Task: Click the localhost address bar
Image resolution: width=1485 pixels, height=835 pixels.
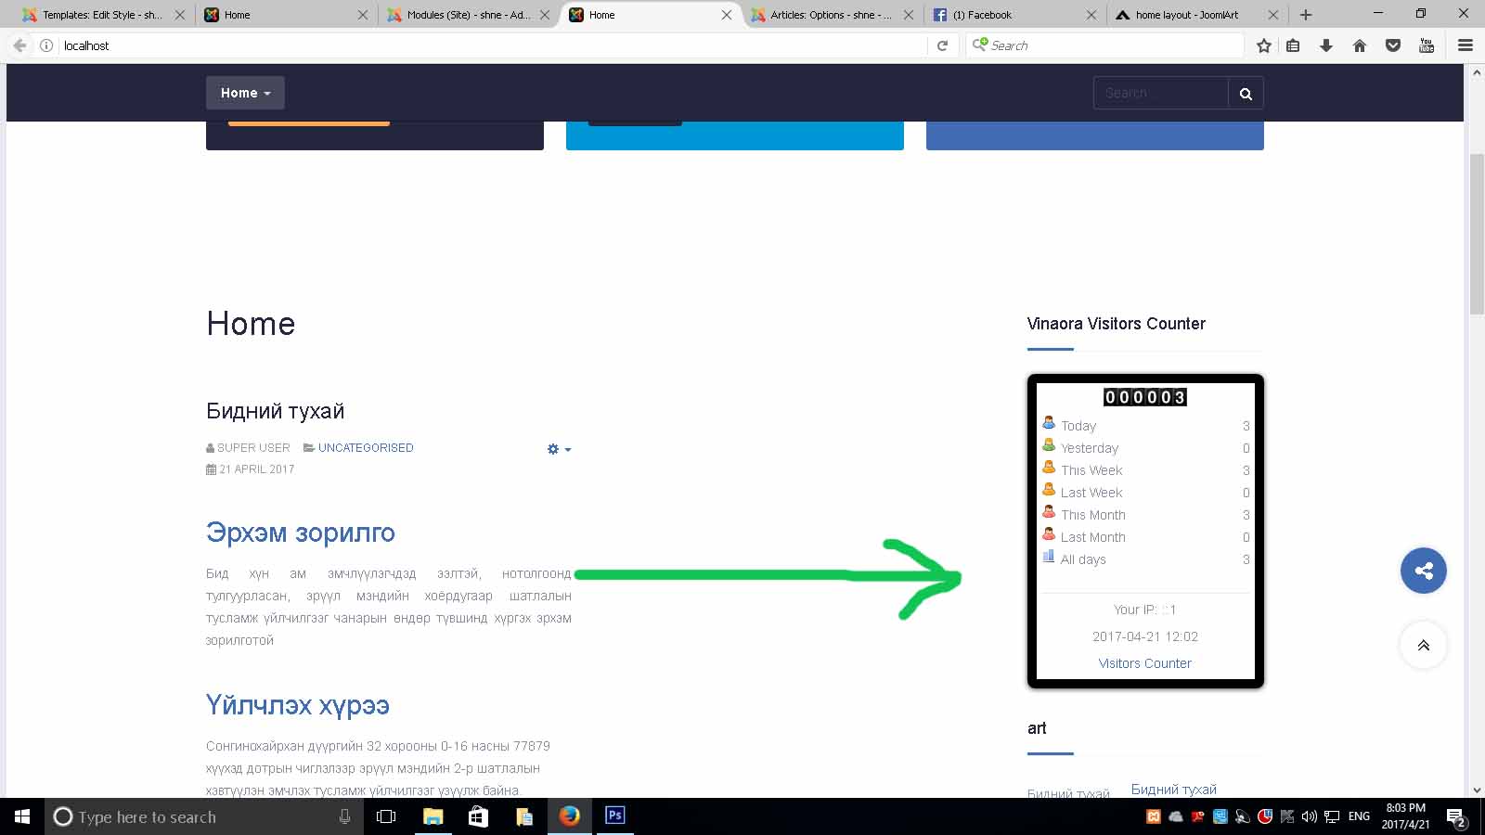Action: tap(492, 45)
